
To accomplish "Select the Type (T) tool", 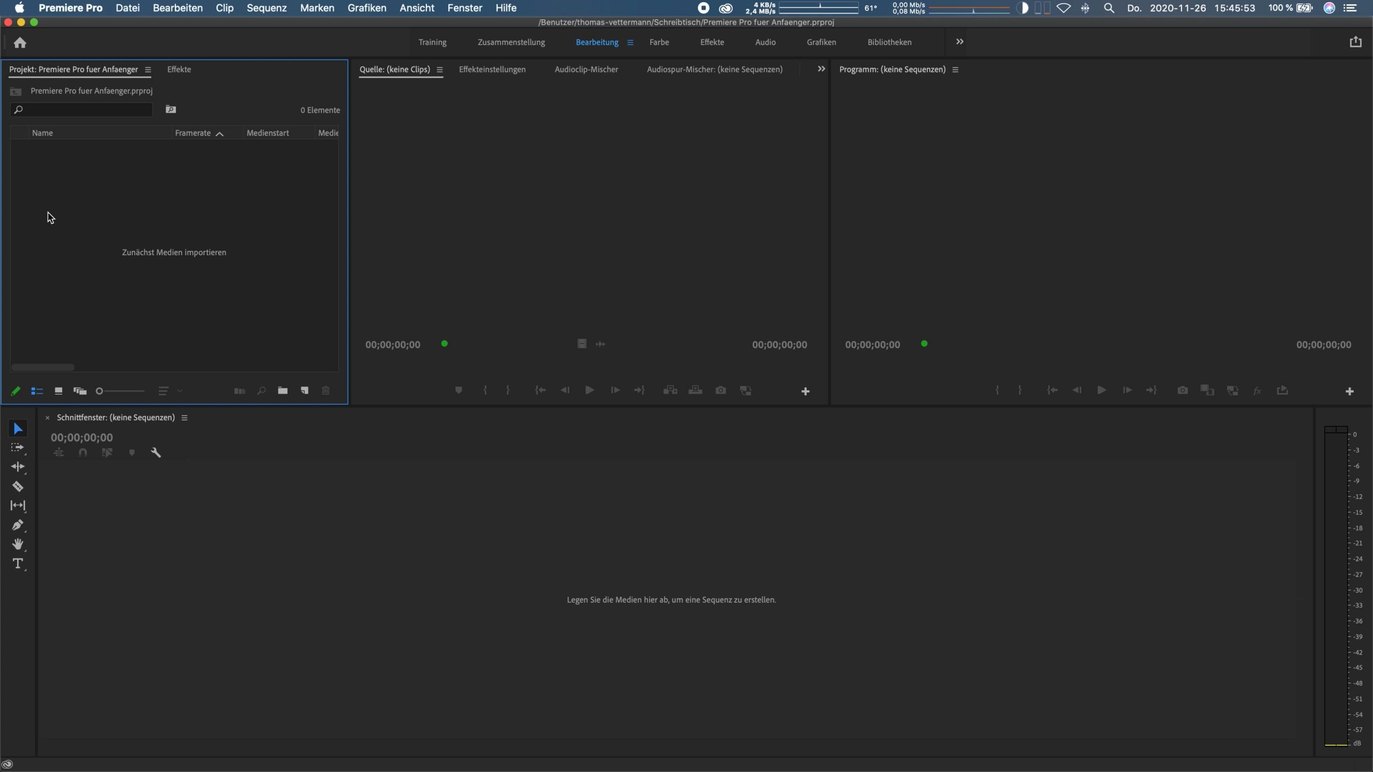I will 18,563.
